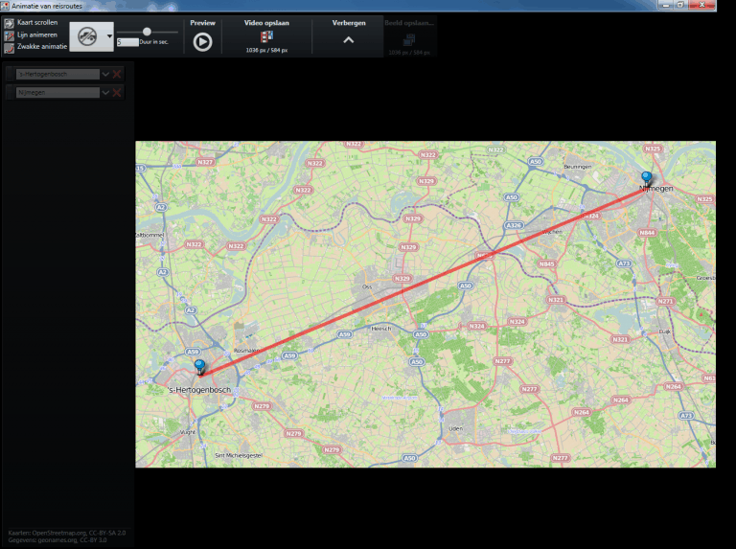
Task: Click the Uden town label on map
Action: coord(455,428)
